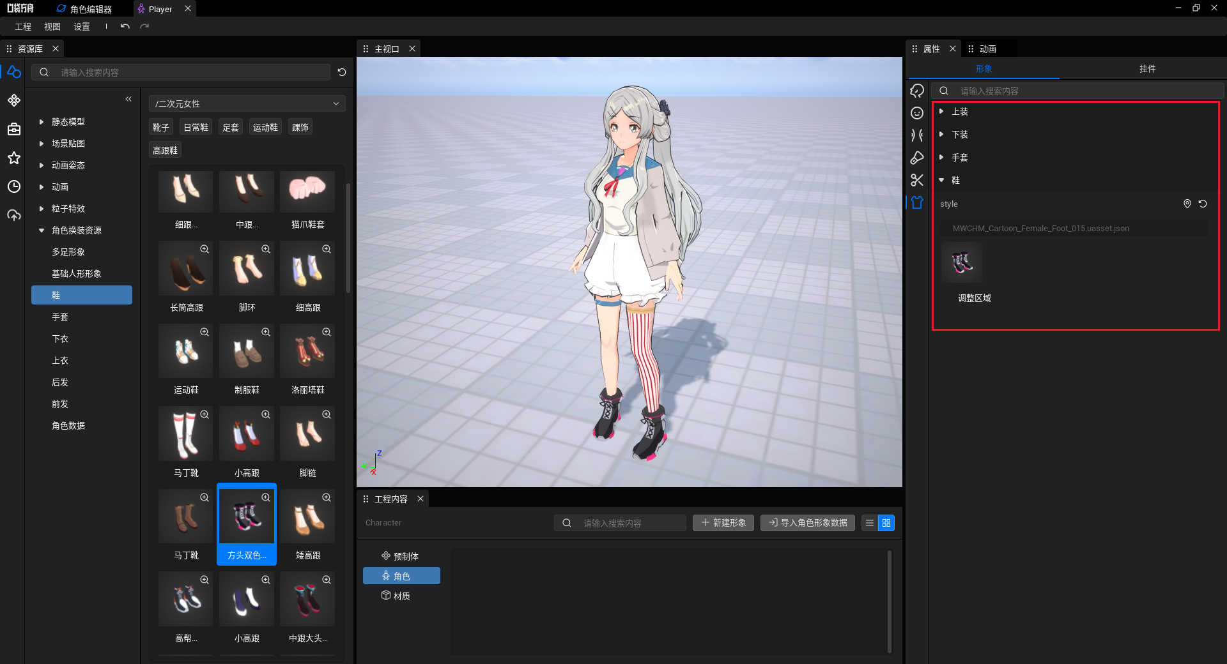
Task: Open the cloud upload icon
Action: pyautogui.click(x=14, y=215)
